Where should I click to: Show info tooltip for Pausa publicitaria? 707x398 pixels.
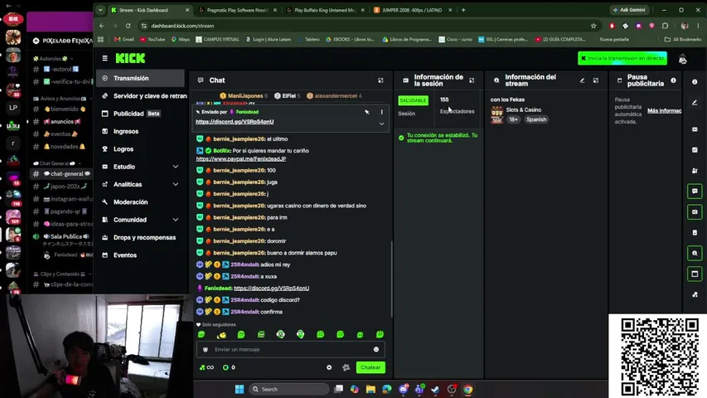[x=673, y=80]
